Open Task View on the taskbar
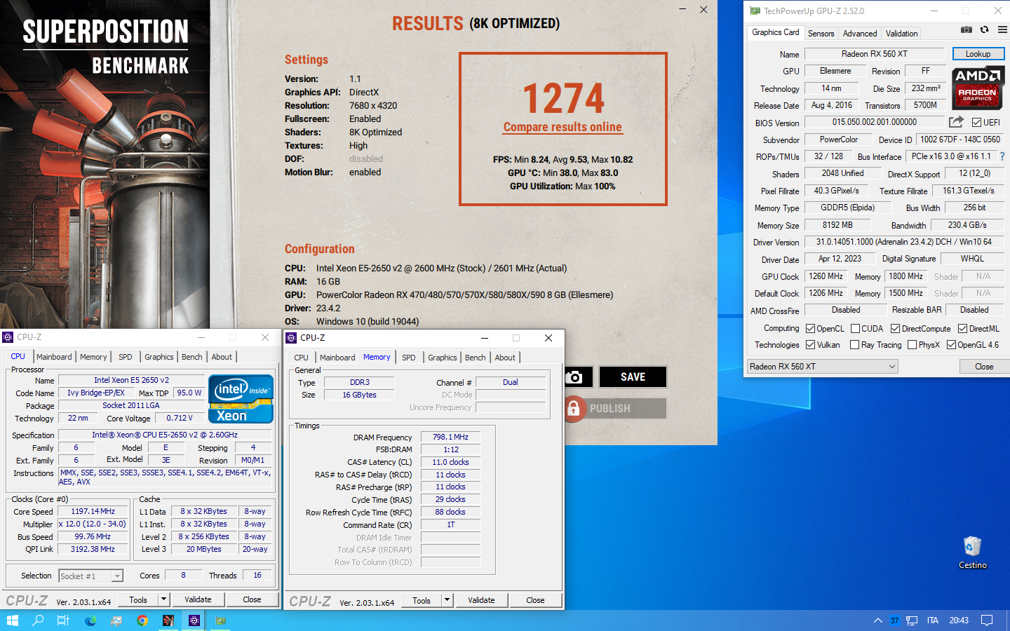Viewport: 1010px width, 631px height. 63,620
